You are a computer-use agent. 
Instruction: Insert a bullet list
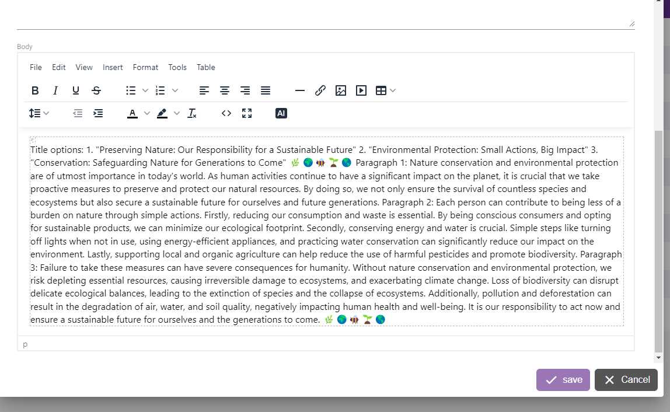click(131, 90)
